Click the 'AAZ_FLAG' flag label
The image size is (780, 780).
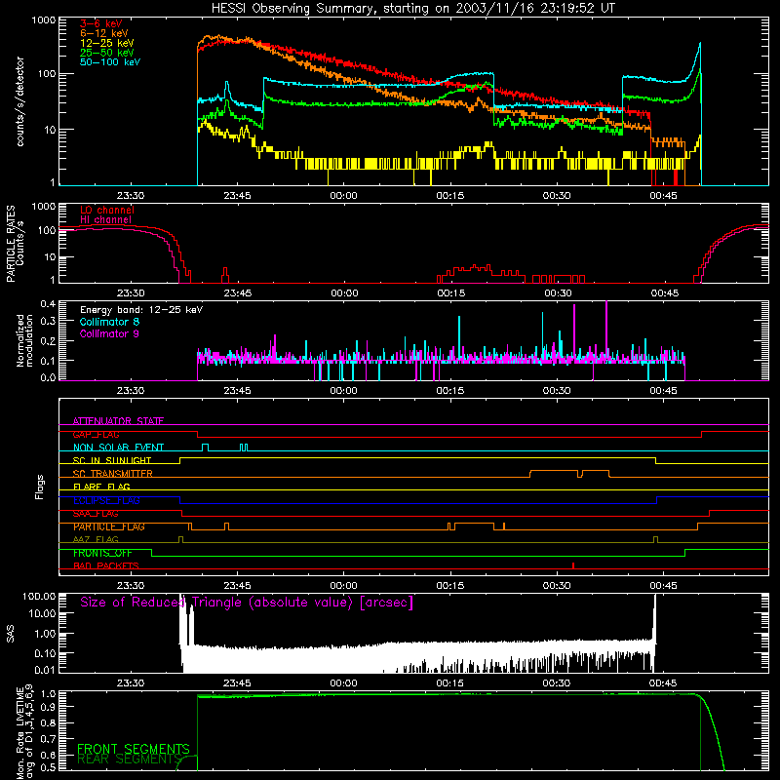(96, 539)
